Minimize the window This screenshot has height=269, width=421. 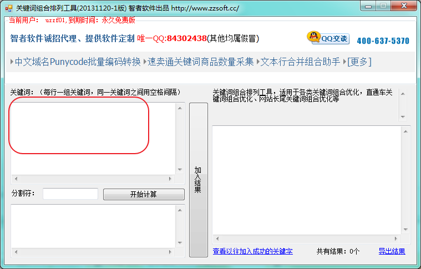pyautogui.click(x=368, y=6)
